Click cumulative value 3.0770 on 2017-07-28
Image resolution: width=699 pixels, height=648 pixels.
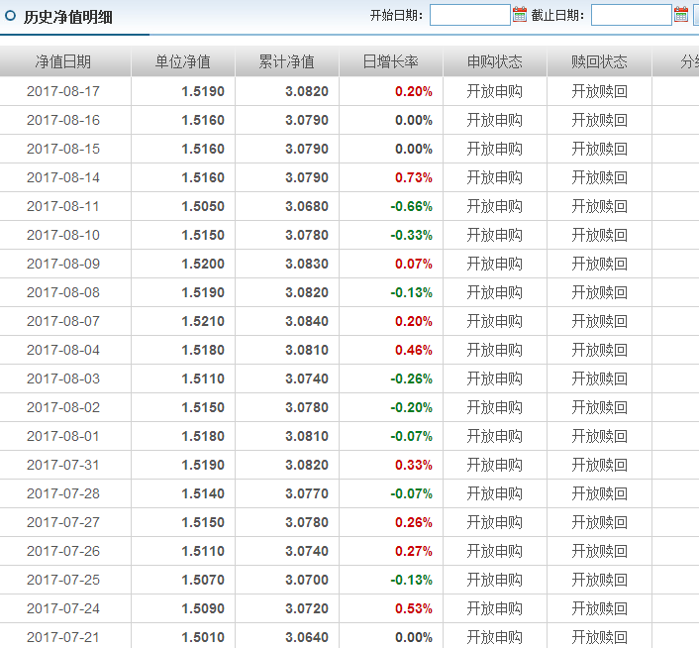(x=307, y=493)
